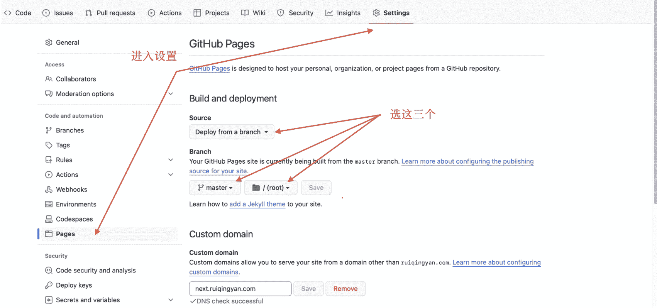Go to Pull requests tab
This screenshot has height=308, width=657.
[110, 13]
